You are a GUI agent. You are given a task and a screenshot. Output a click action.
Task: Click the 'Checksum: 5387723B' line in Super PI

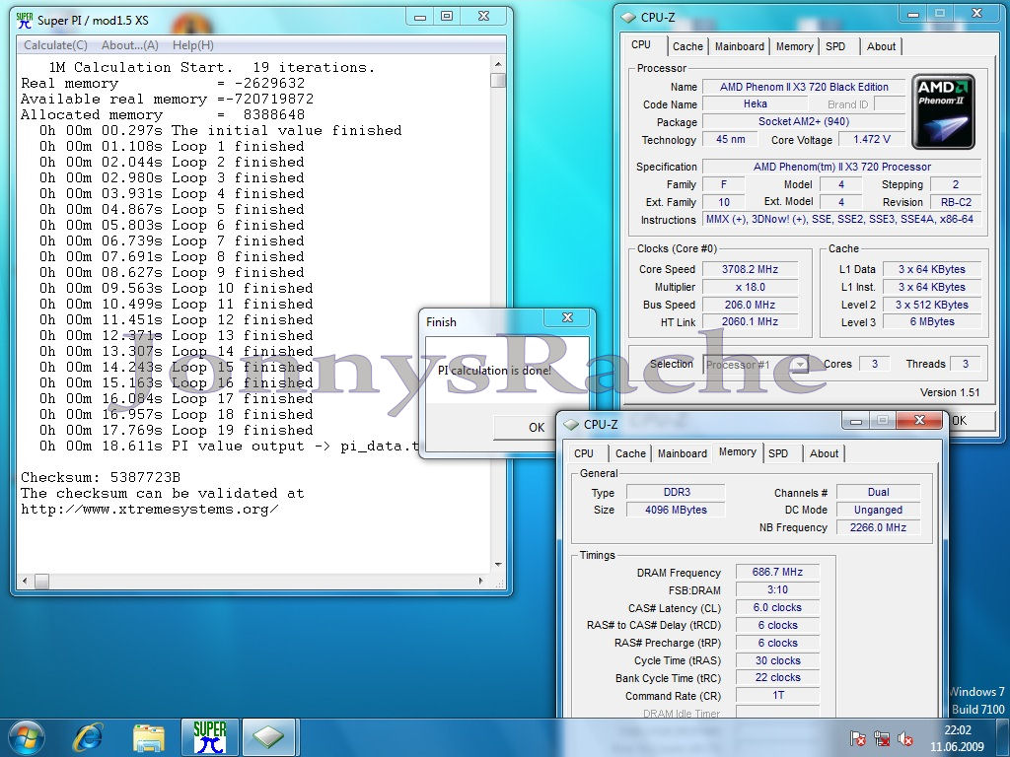click(101, 478)
